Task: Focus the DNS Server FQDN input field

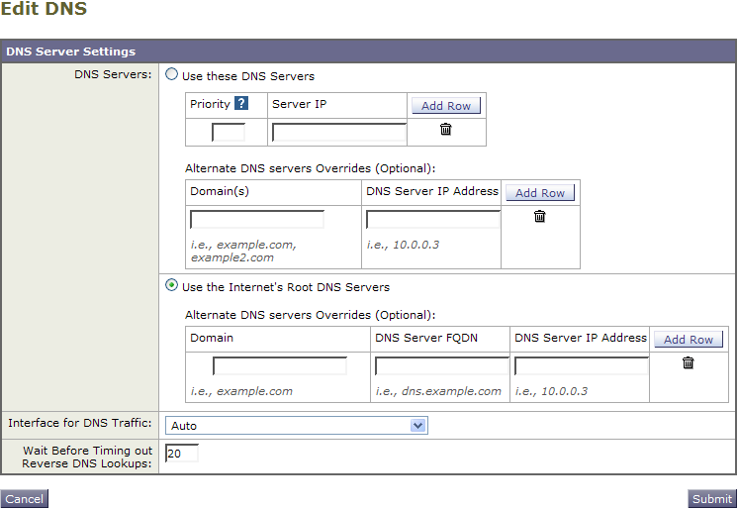Action: point(442,365)
